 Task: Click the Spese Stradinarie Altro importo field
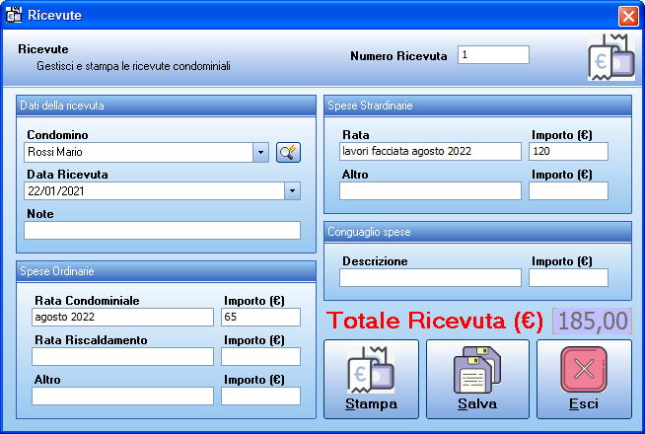tap(568, 191)
